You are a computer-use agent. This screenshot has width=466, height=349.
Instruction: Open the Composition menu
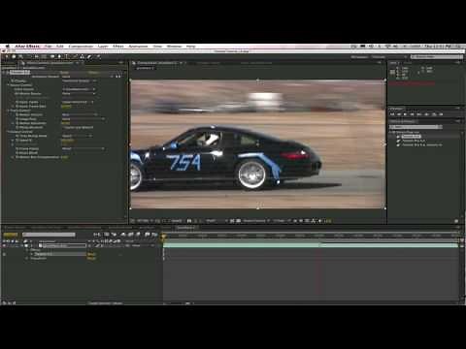tap(81, 47)
